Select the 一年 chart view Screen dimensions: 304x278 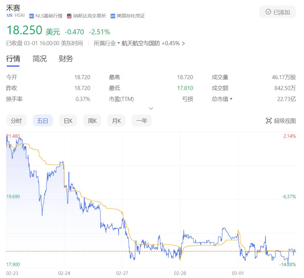[x=141, y=120]
